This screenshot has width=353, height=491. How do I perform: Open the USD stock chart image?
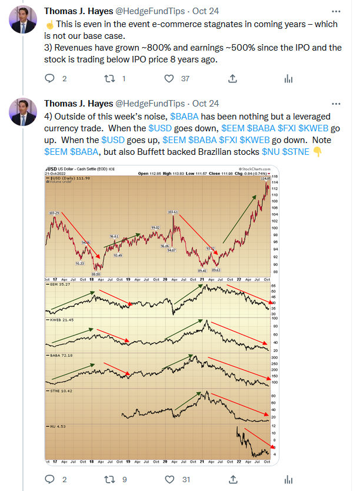162,316
